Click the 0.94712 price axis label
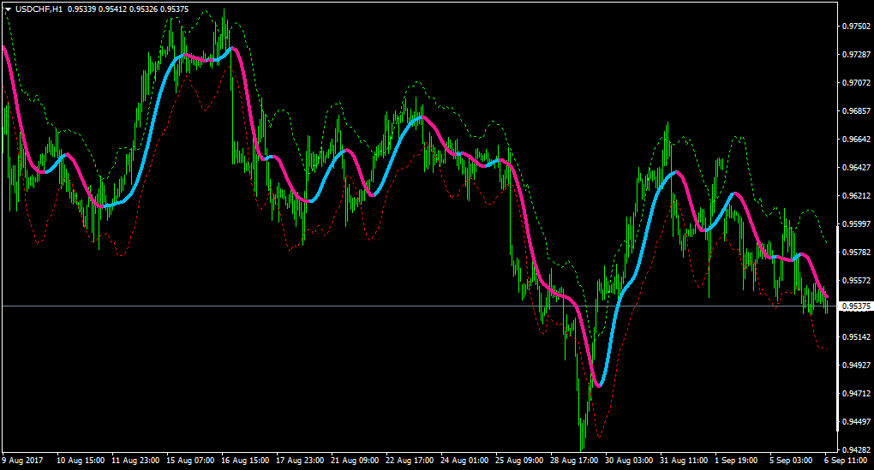874x470 pixels. click(856, 393)
